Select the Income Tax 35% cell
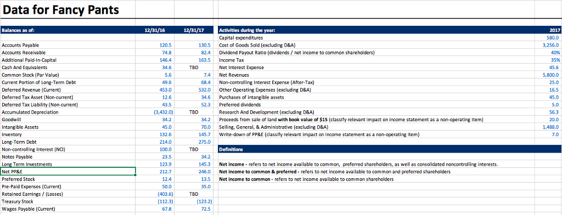 (x=548, y=60)
